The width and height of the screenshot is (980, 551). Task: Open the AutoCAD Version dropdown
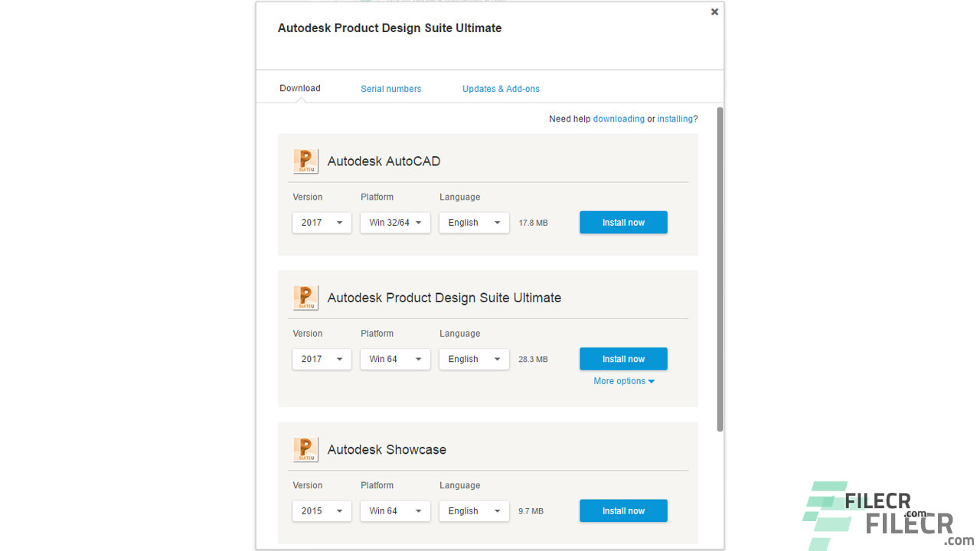click(322, 223)
